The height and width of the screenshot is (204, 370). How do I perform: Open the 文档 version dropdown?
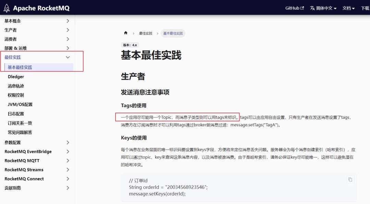[348, 8]
